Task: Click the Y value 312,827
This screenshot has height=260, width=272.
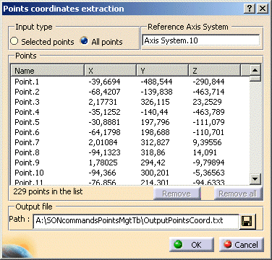Action: pyautogui.click(x=156, y=142)
